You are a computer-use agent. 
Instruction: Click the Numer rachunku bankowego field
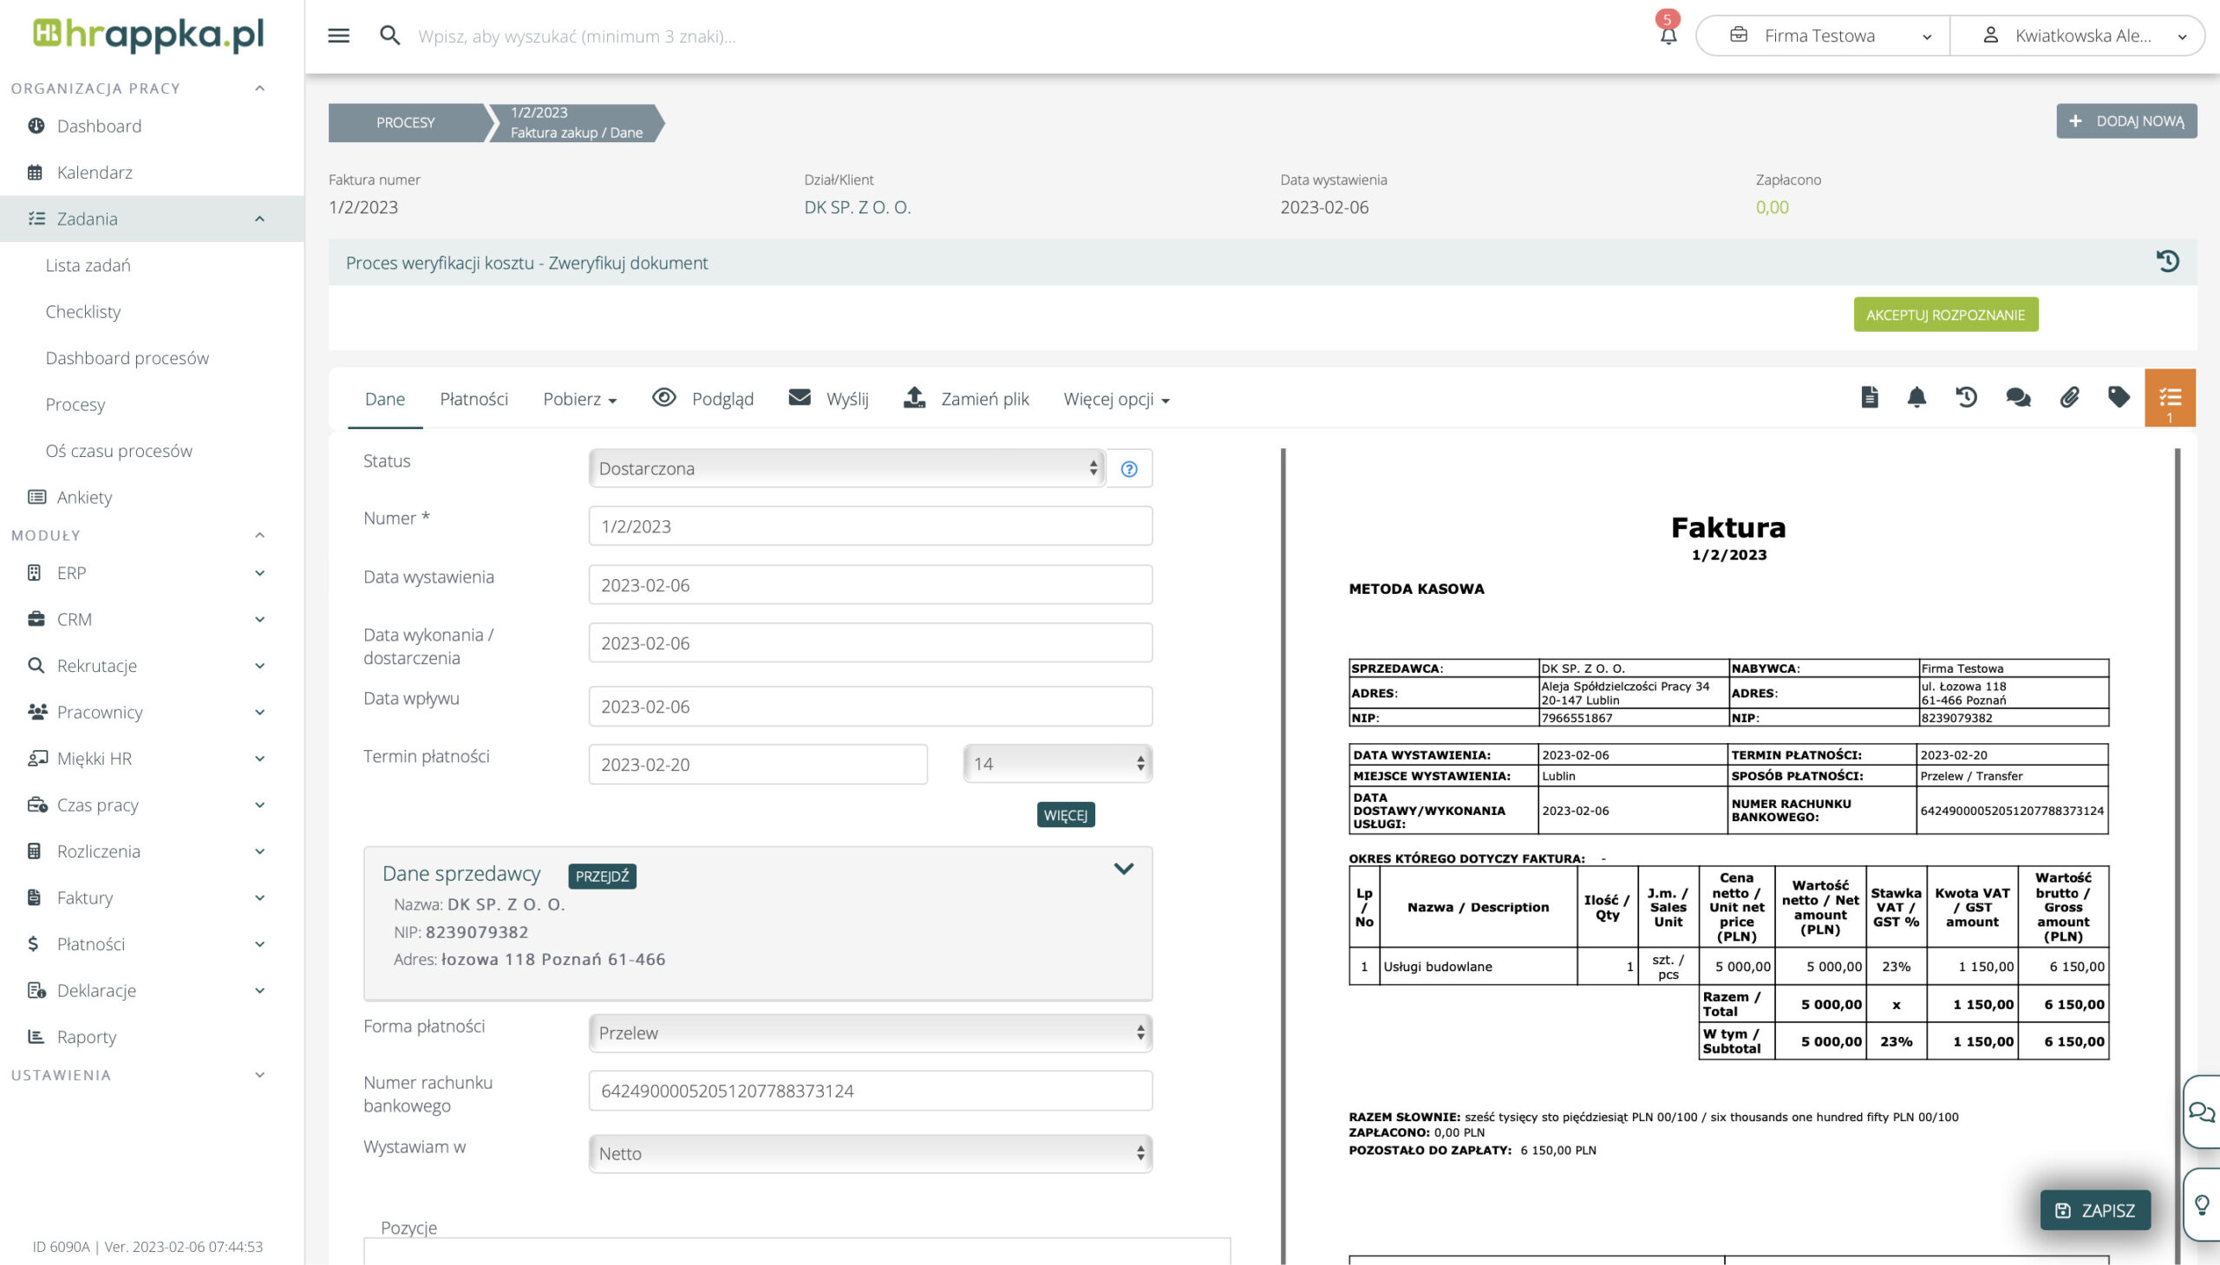870,1092
